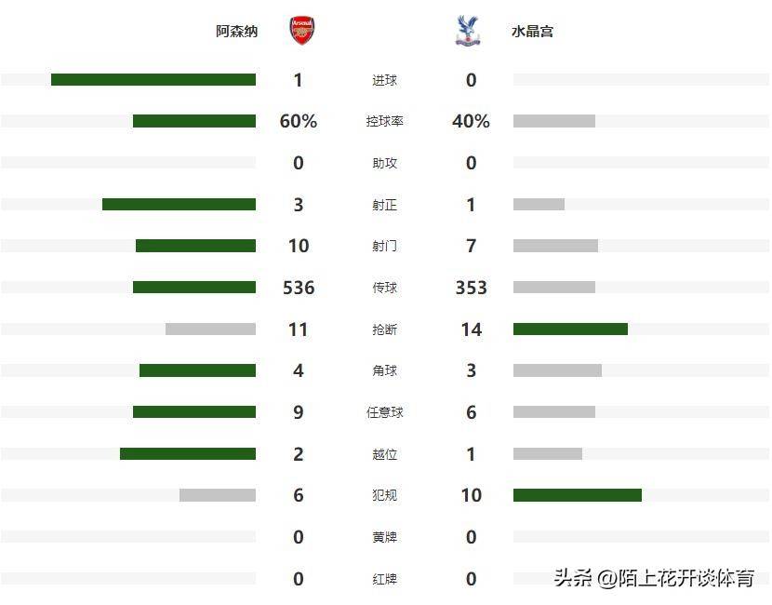Select the 阿森纳 team name
This screenshot has width=772, height=605.
click(x=237, y=32)
